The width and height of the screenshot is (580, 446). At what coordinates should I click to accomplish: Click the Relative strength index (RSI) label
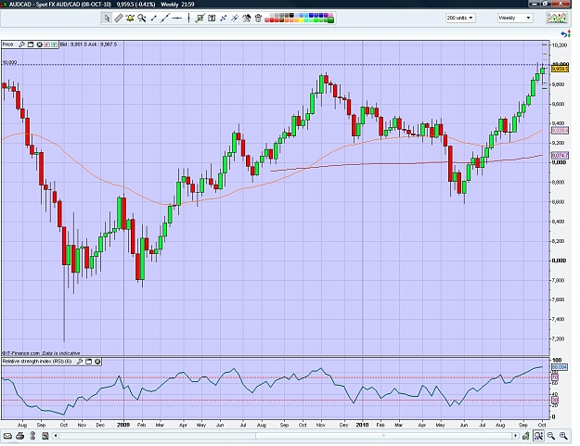pos(37,362)
